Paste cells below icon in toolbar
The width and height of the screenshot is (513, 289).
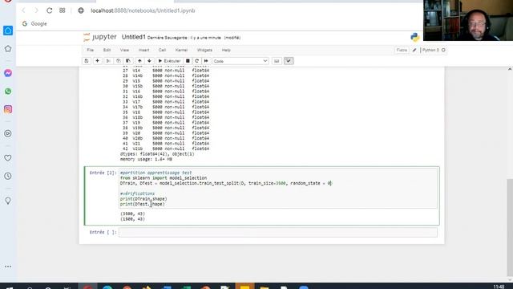(x=128, y=61)
